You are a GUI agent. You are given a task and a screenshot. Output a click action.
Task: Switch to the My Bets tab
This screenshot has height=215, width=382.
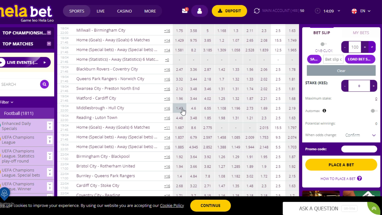click(x=361, y=33)
